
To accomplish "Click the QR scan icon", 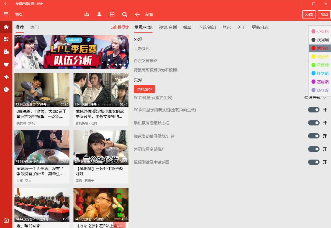I will [x=112, y=14].
